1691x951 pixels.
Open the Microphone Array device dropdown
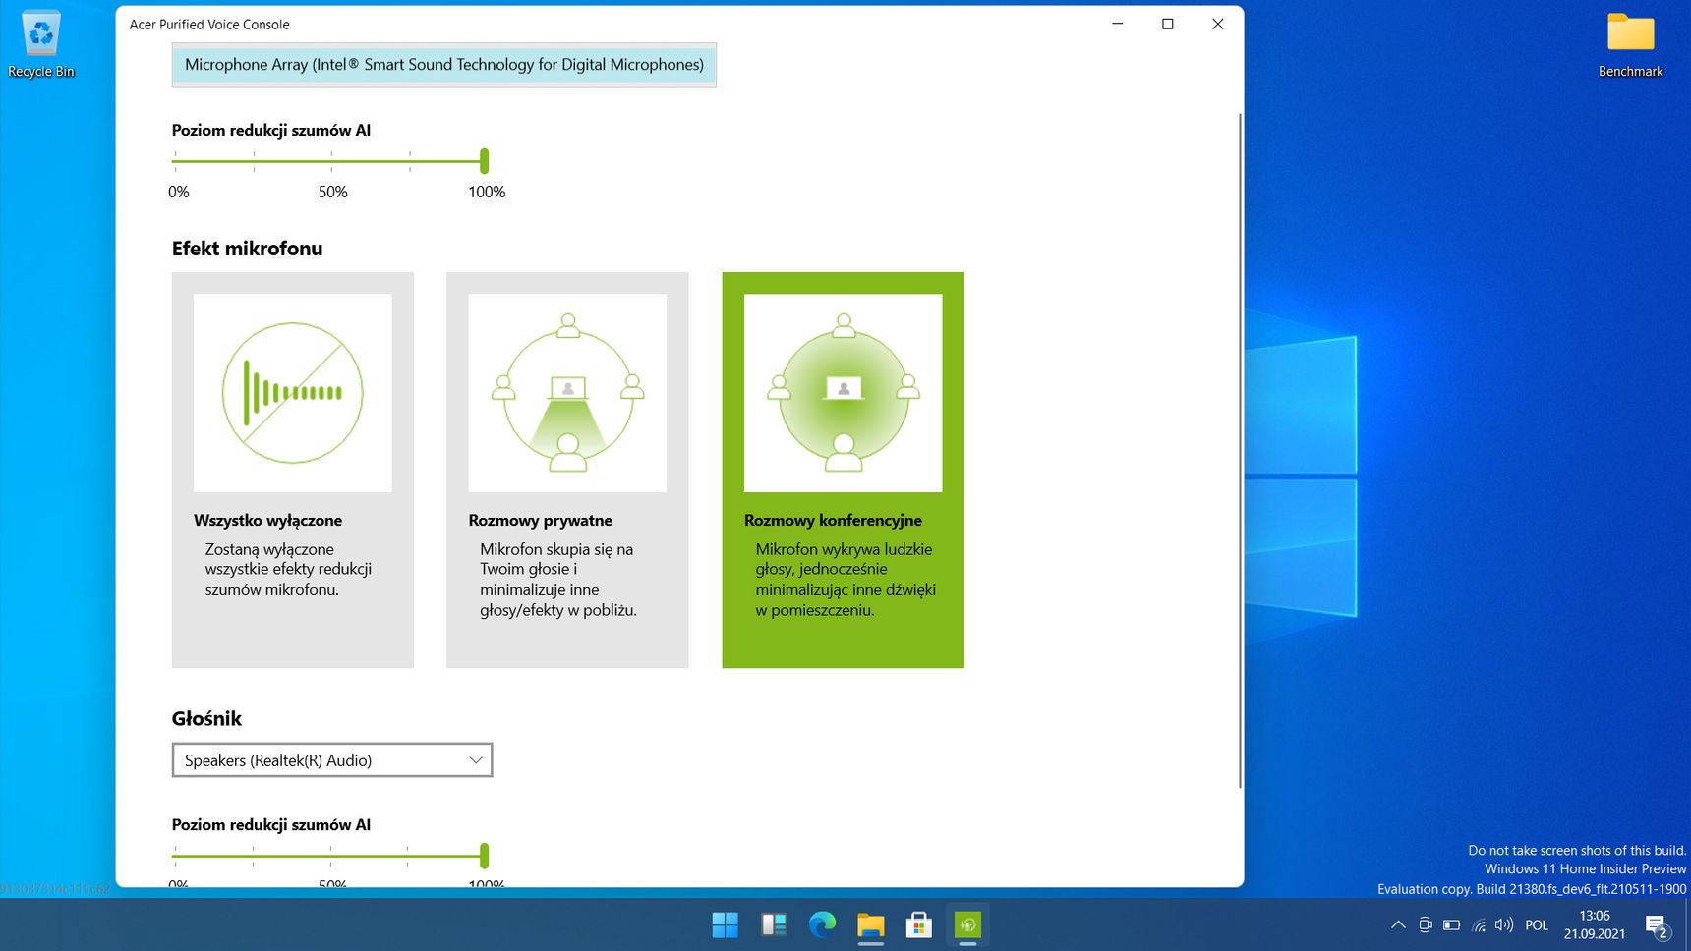tap(444, 65)
